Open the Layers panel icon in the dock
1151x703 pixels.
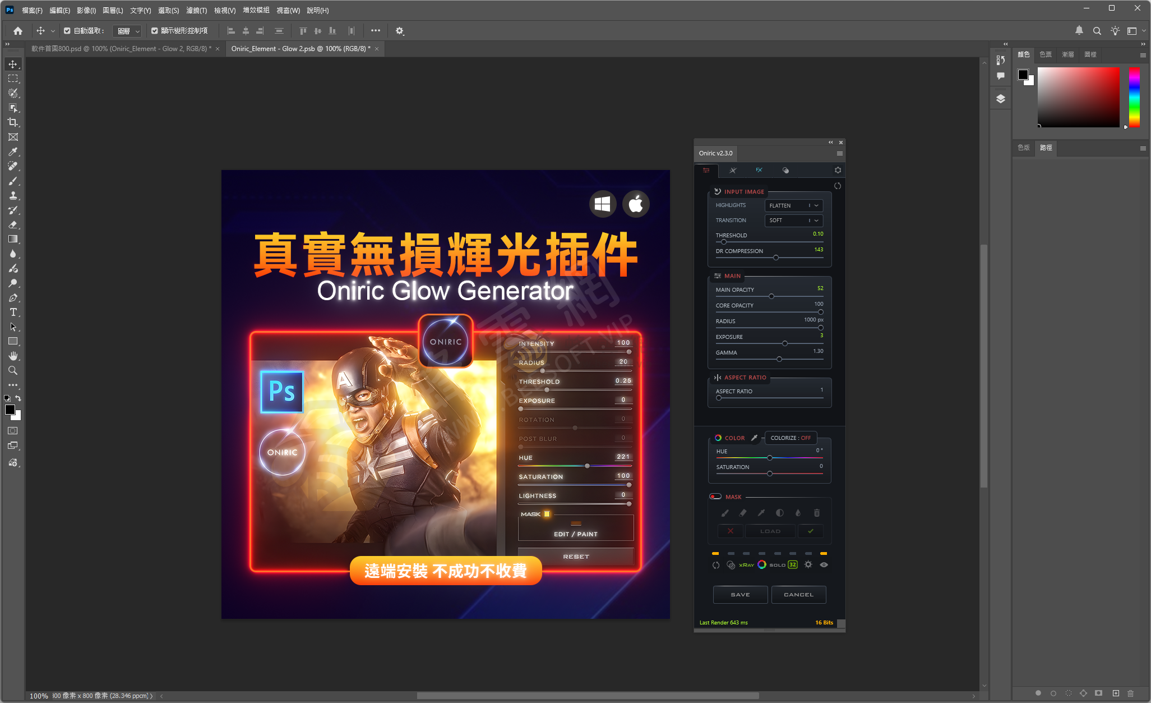click(1001, 99)
